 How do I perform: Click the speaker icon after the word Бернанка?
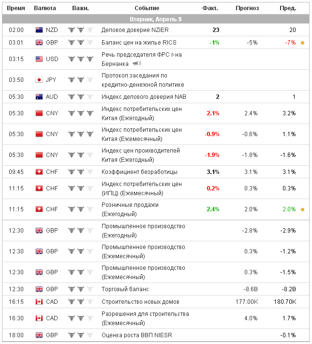(136, 63)
